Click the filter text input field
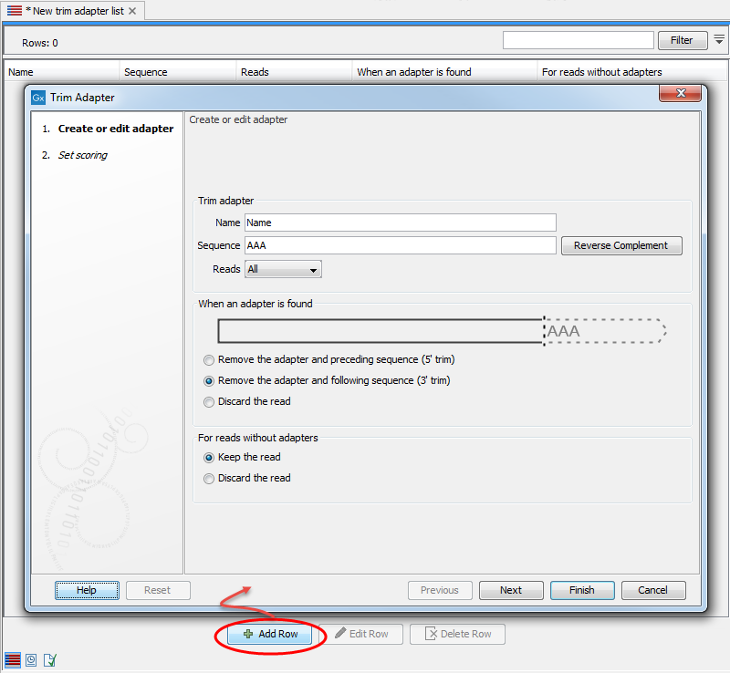730x673 pixels. 578,40
